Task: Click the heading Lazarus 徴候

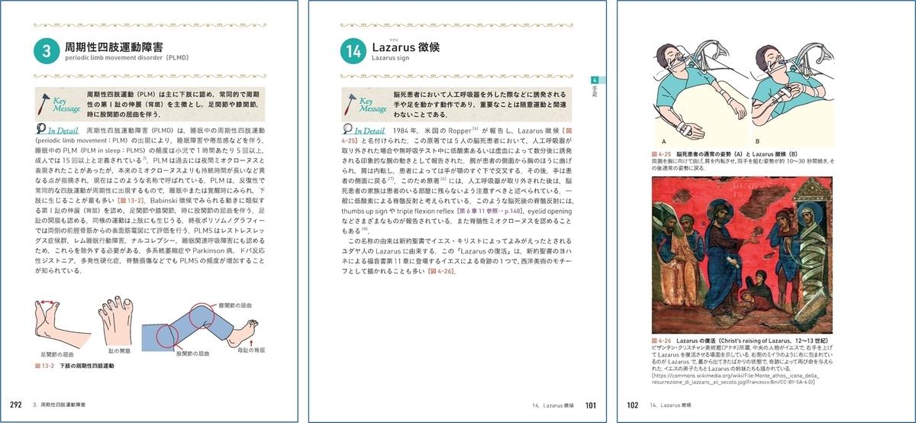Action: 407,47
